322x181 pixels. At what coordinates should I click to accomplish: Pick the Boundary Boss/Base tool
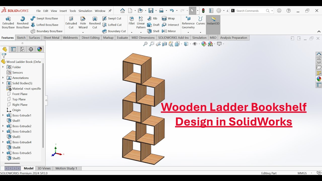[47, 31]
